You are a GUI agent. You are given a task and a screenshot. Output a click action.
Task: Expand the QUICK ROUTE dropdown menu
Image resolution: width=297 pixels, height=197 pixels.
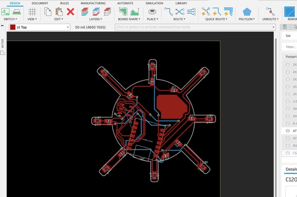coord(217,19)
